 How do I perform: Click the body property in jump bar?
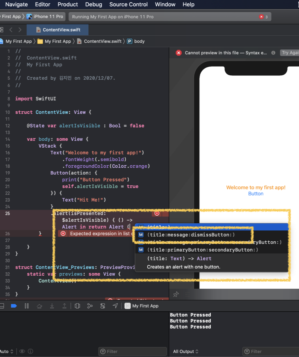136,41
